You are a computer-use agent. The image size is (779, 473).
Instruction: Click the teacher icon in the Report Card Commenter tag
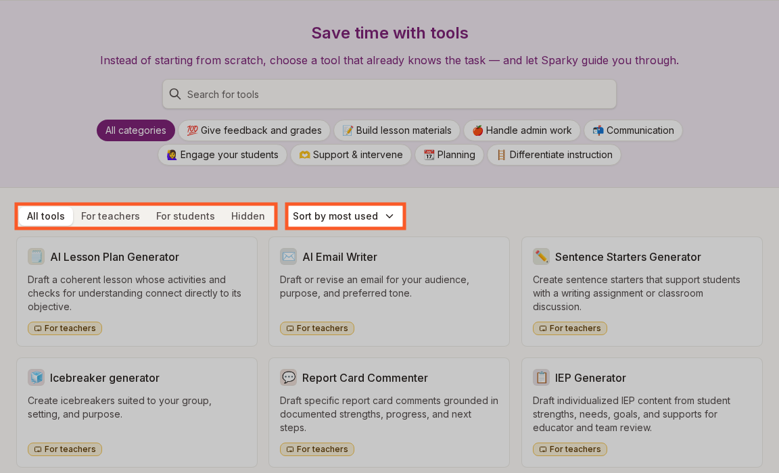coord(290,449)
